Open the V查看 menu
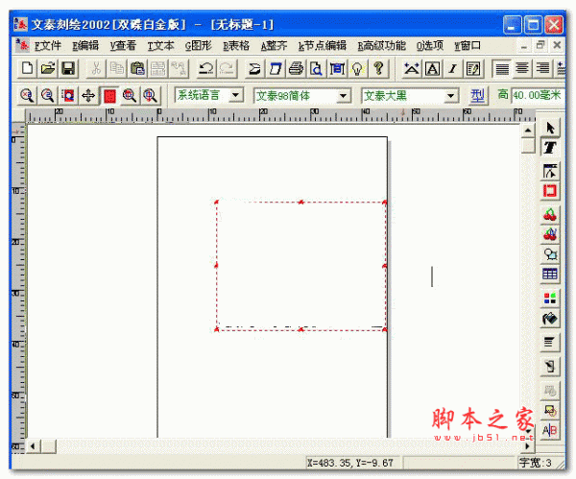576x479 pixels. (123, 46)
